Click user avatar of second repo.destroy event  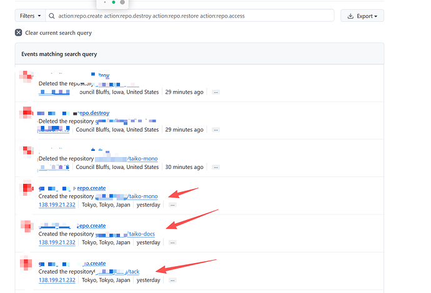click(x=26, y=113)
